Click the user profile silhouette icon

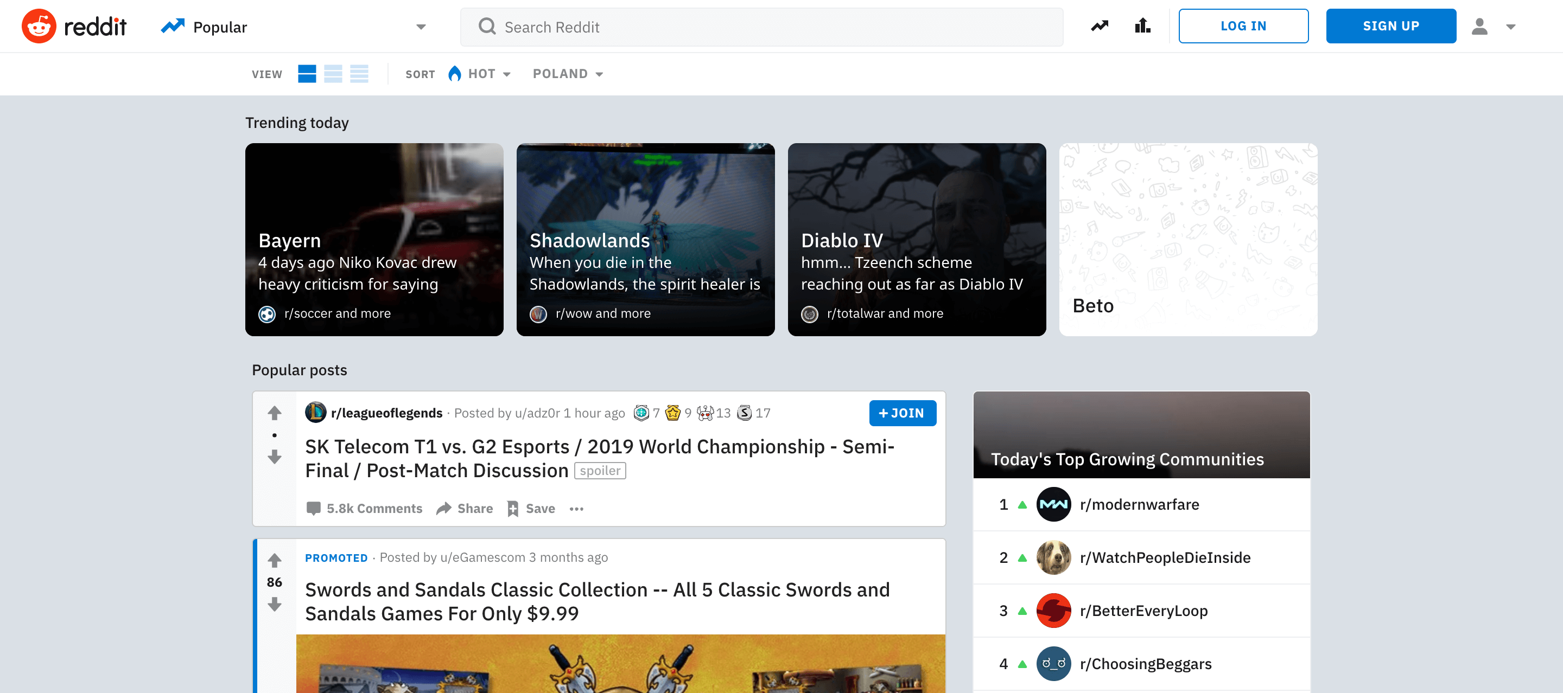pos(1479,26)
